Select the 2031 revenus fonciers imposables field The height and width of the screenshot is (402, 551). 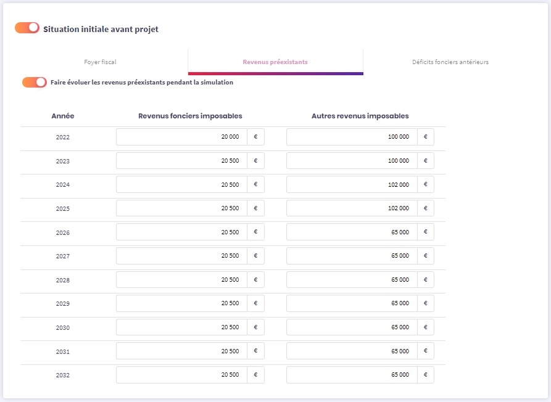pyautogui.click(x=181, y=351)
